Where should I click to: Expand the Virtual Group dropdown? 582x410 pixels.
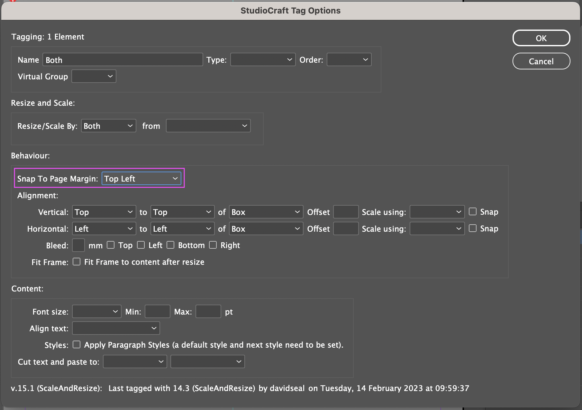click(94, 76)
